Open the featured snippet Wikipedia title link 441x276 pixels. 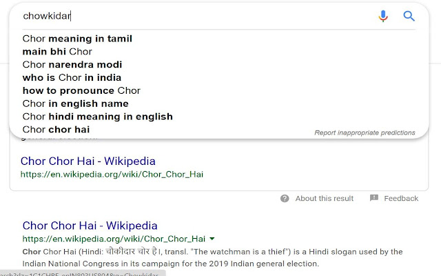point(88,161)
